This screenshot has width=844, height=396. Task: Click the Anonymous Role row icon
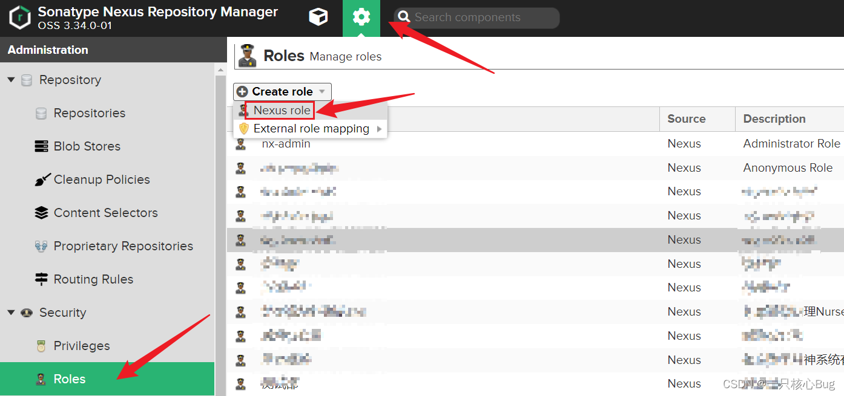point(240,168)
